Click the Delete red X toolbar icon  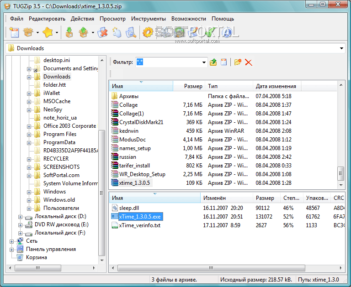pyautogui.click(x=102, y=32)
